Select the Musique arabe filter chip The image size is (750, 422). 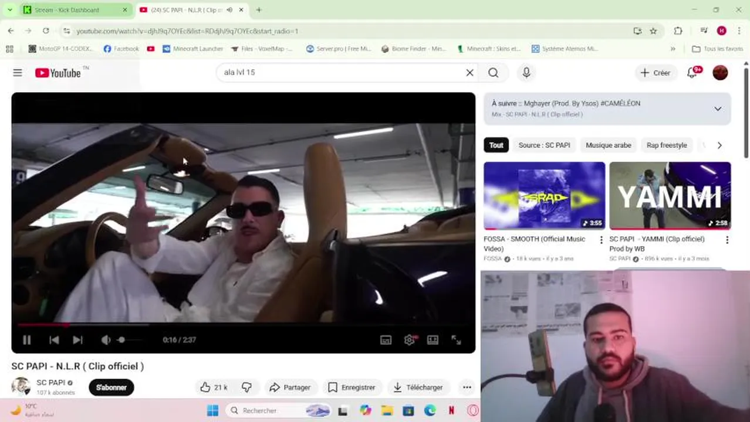608,145
